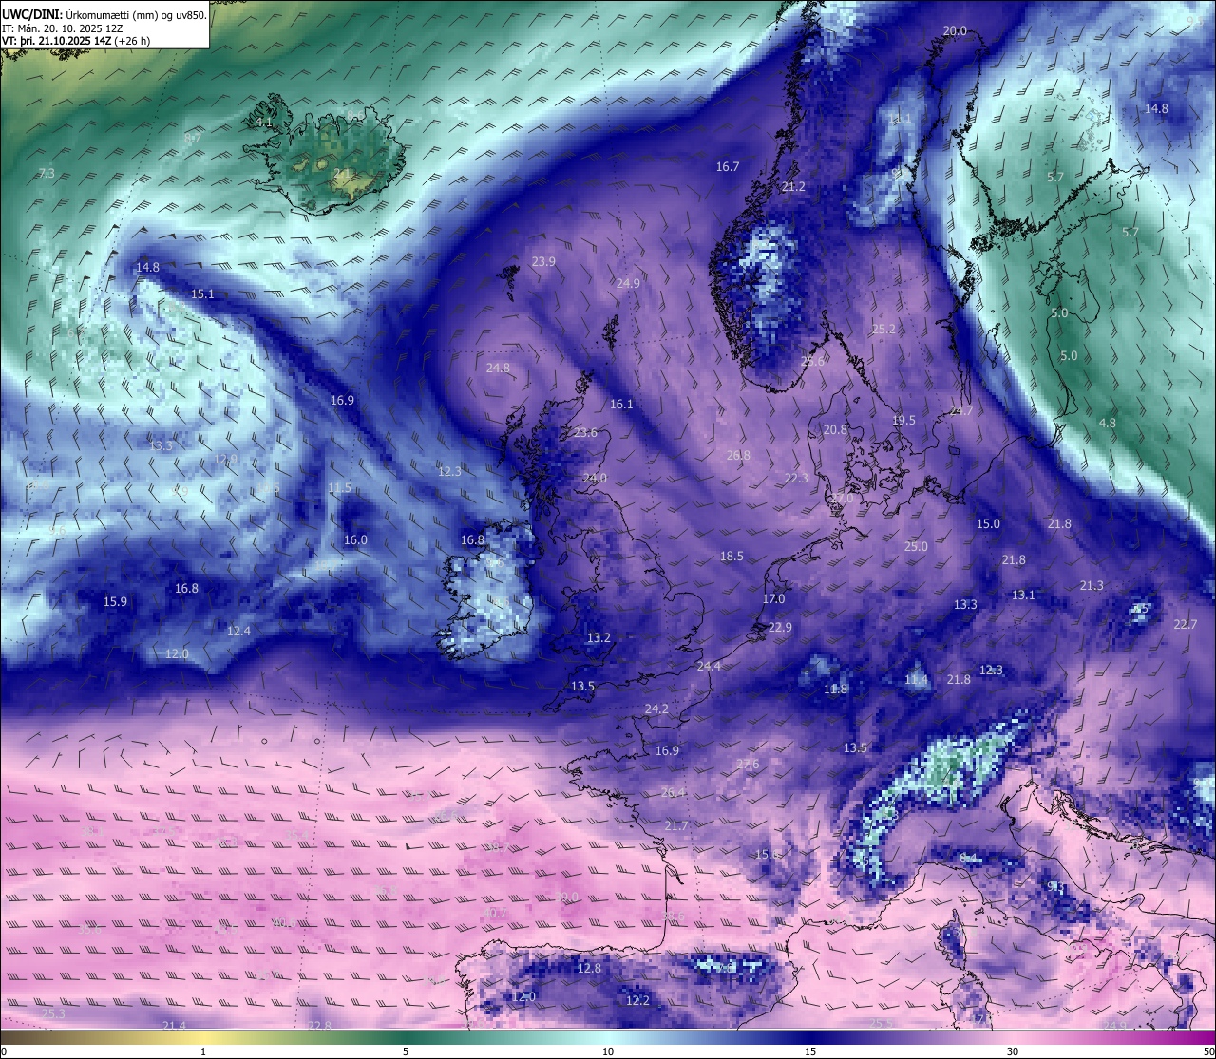Click the 15.0 value label on the map
Image resolution: width=1216 pixels, height=1059 pixels.
pos(988,524)
